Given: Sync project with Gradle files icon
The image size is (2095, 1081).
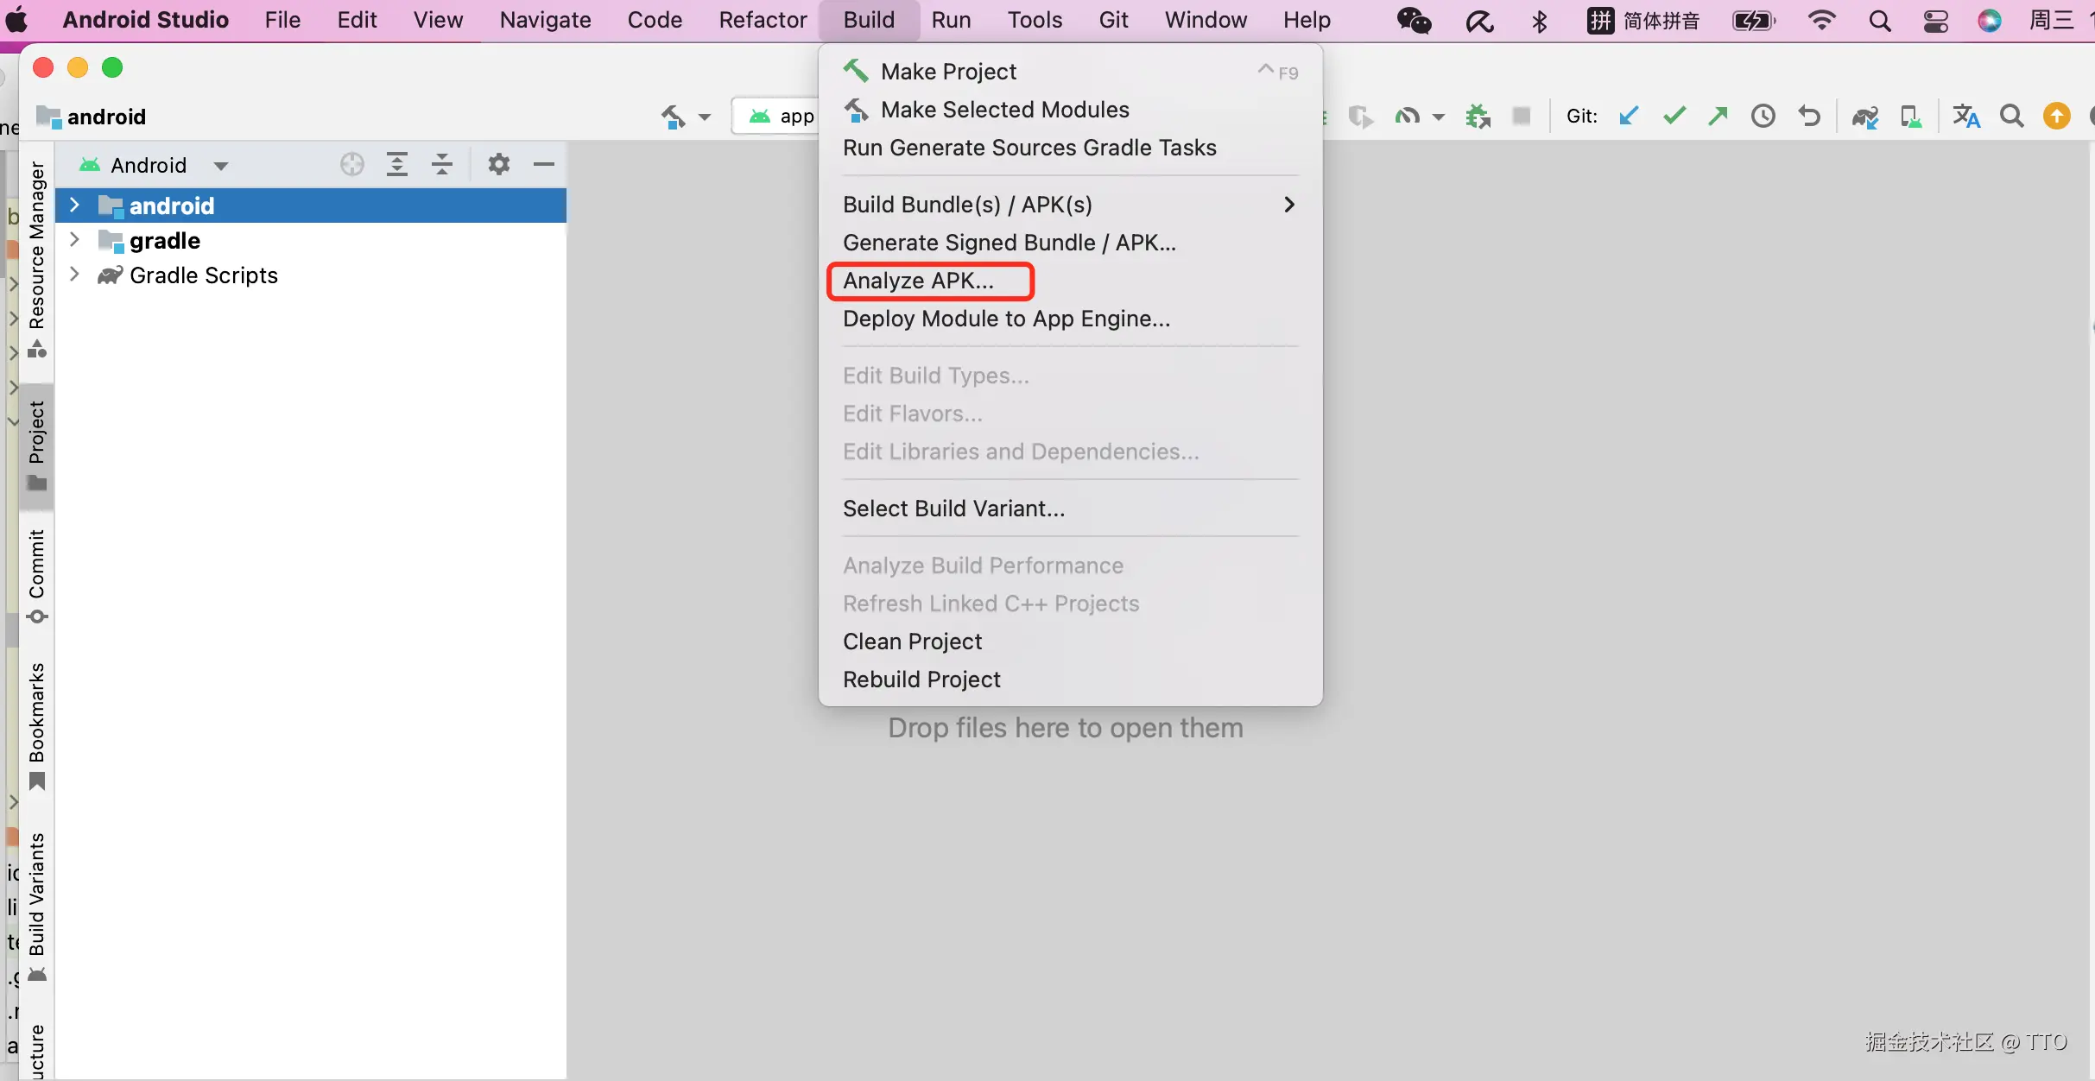Looking at the screenshot, I should tap(1865, 117).
